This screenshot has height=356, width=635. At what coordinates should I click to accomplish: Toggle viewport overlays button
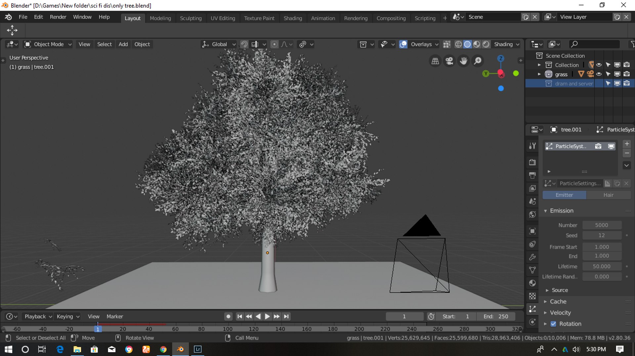point(403,44)
